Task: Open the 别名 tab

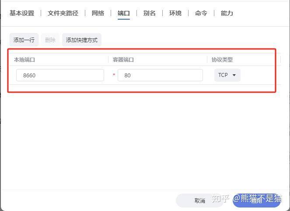Action: click(149, 13)
